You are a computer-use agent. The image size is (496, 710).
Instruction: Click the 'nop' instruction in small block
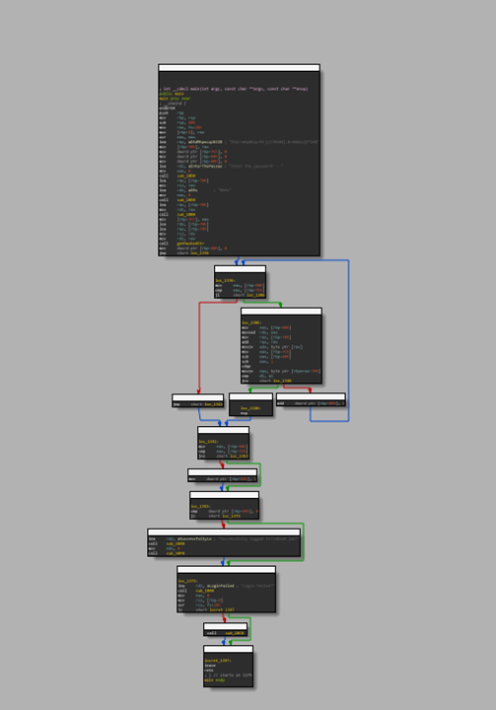245,413
